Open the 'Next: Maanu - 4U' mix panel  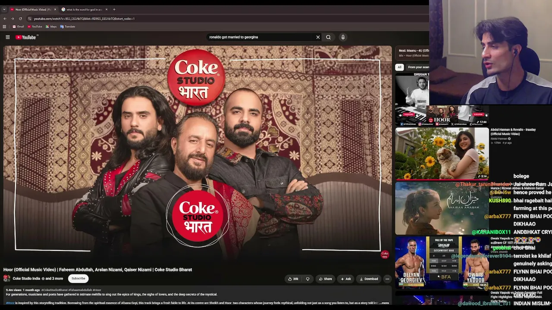point(413,53)
